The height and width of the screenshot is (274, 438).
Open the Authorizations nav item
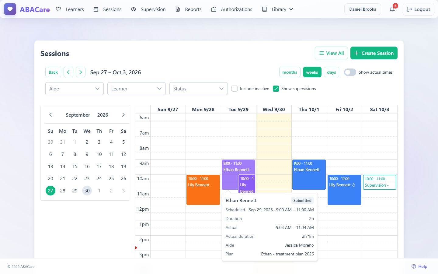(232, 9)
